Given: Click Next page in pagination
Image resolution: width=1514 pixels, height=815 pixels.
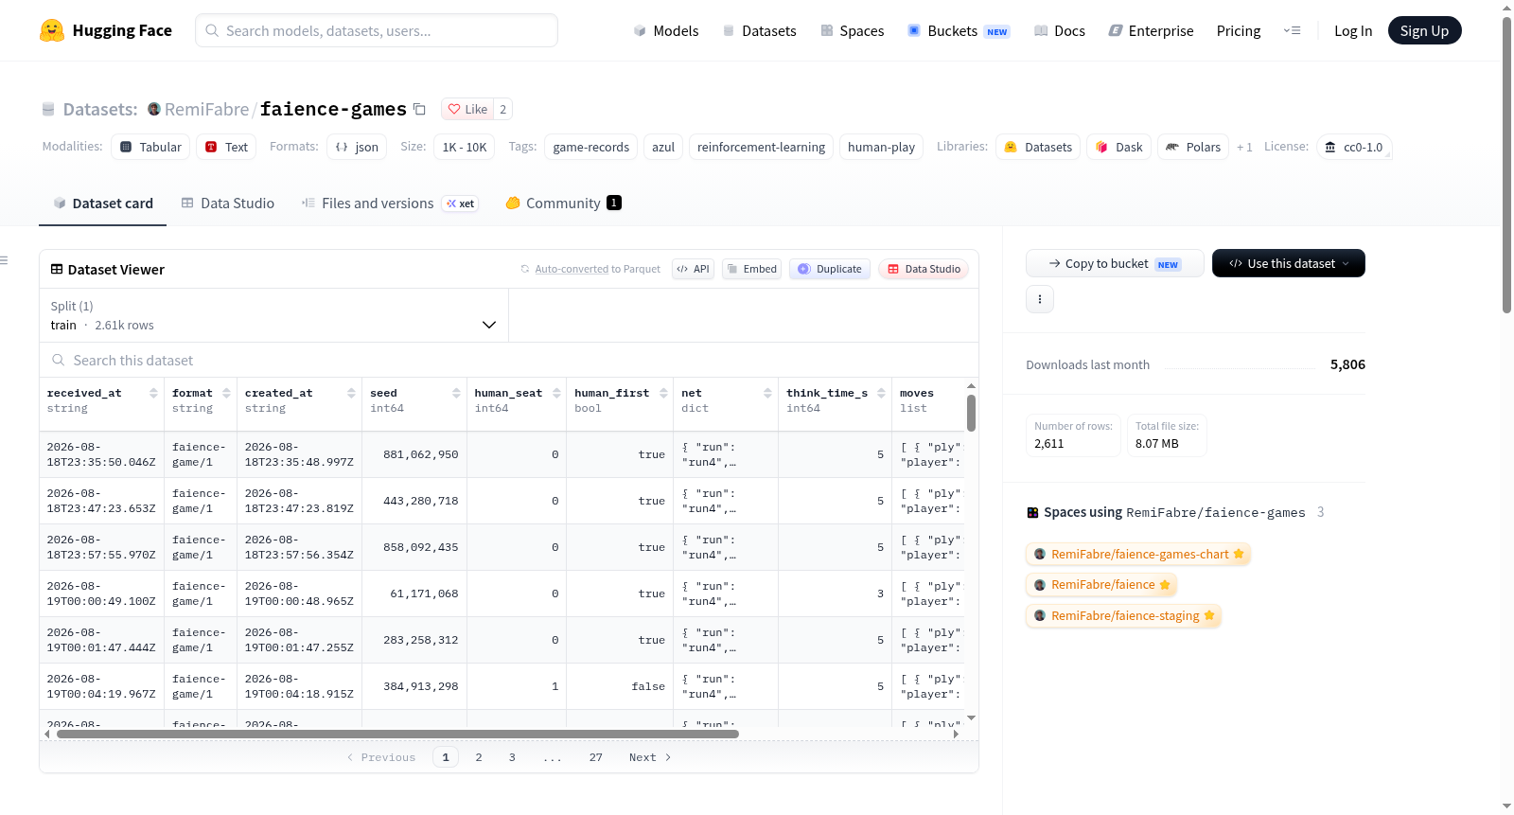Looking at the screenshot, I should (650, 757).
